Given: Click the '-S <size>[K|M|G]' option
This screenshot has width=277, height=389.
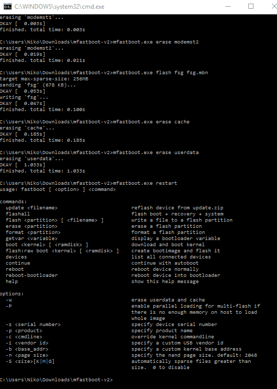Looking at the screenshot, I should [30, 361].
